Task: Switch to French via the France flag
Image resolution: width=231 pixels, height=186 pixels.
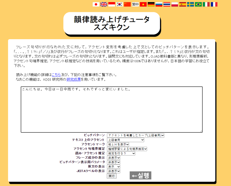Action: (x=214, y=4)
